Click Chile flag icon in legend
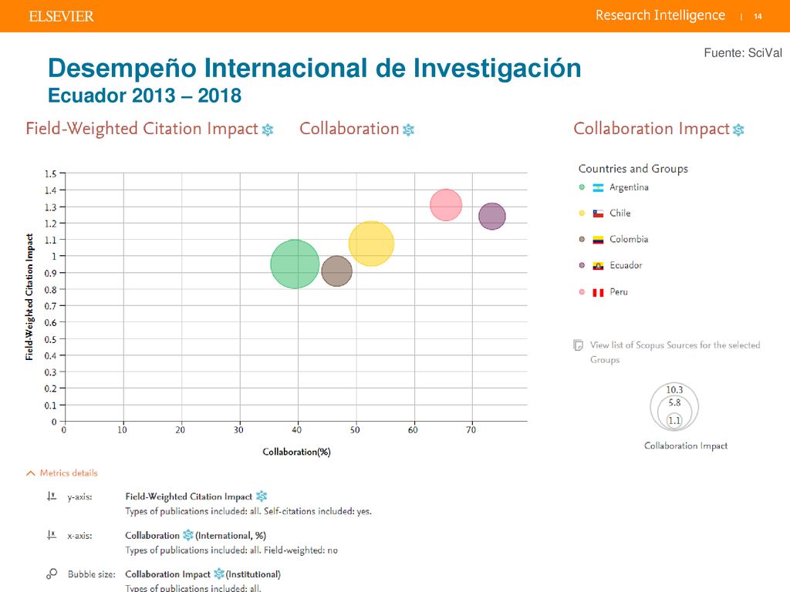The image size is (790, 592). tap(598, 214)
